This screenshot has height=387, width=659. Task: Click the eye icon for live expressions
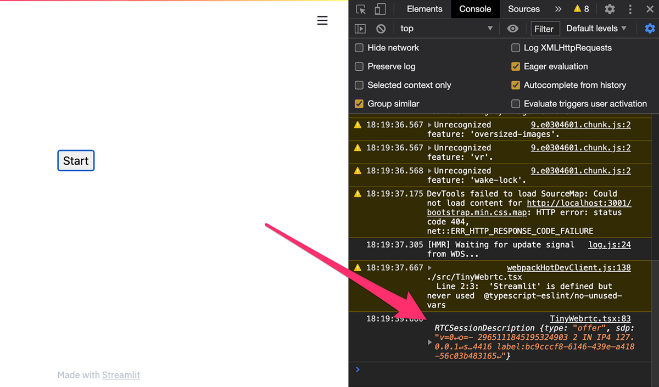coord(512,29)
